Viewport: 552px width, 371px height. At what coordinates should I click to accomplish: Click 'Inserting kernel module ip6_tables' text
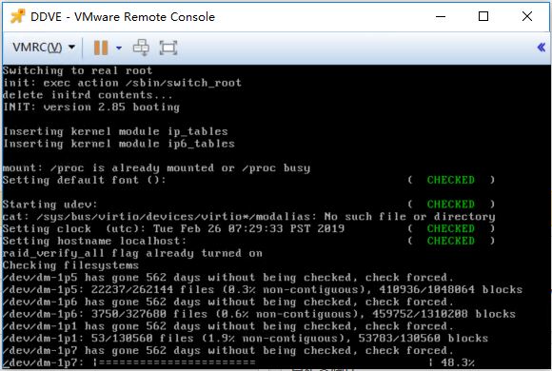point(119,144)
